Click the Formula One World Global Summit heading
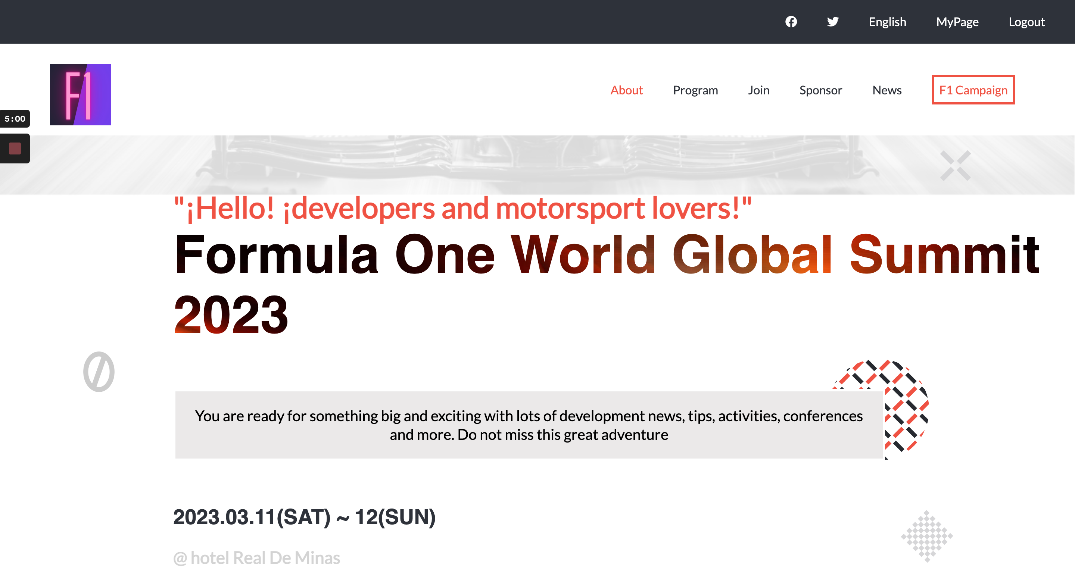The width and height of the screenshot is (1075, 588). [606, 254]
